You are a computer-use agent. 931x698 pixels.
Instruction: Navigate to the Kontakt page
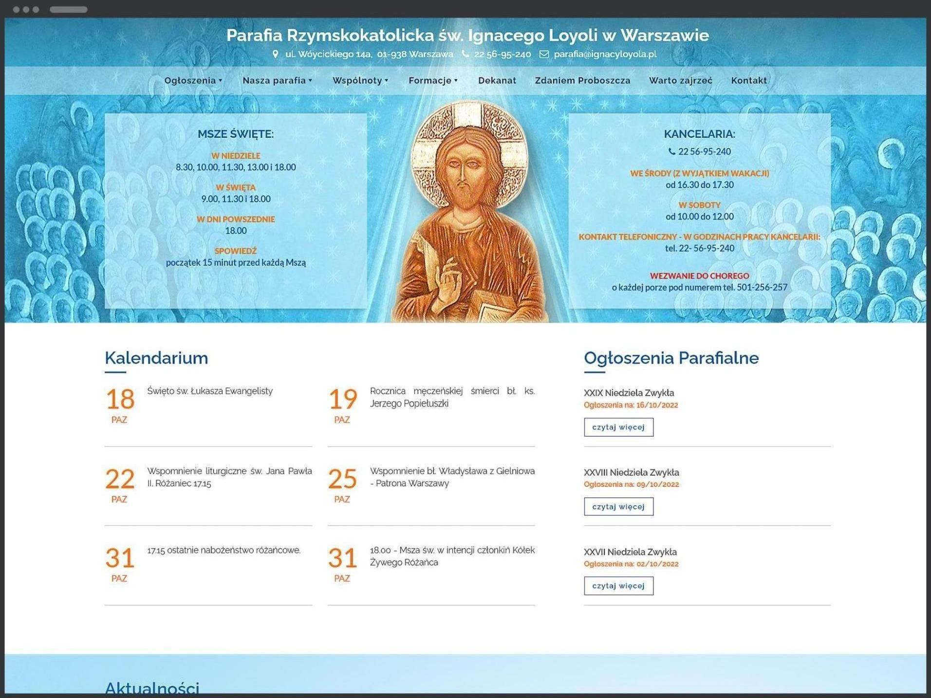pos(748,80)
